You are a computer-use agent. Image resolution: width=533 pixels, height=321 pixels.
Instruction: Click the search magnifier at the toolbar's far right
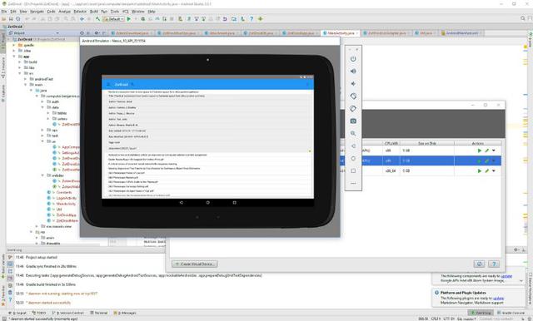[523, 18]
